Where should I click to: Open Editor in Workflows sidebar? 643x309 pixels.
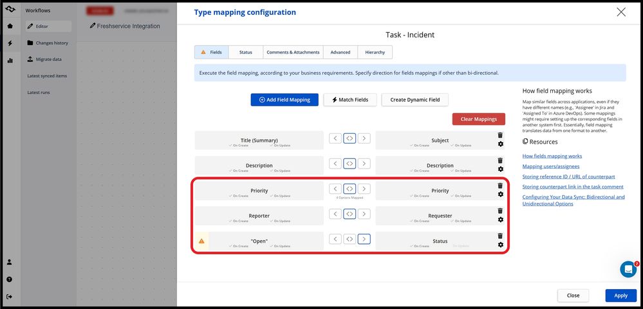tap(48, 26)
